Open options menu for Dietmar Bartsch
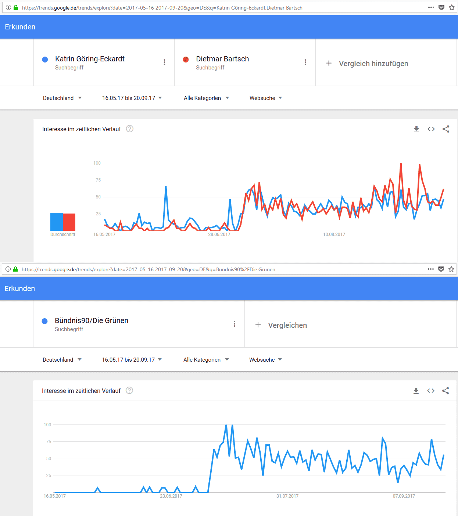Image resolution: width=458 pixels, height=516 pixels. click(305, 62)
